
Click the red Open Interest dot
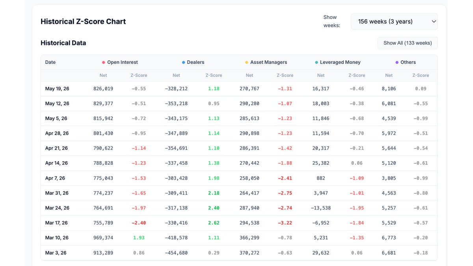[x=104, y=62]
